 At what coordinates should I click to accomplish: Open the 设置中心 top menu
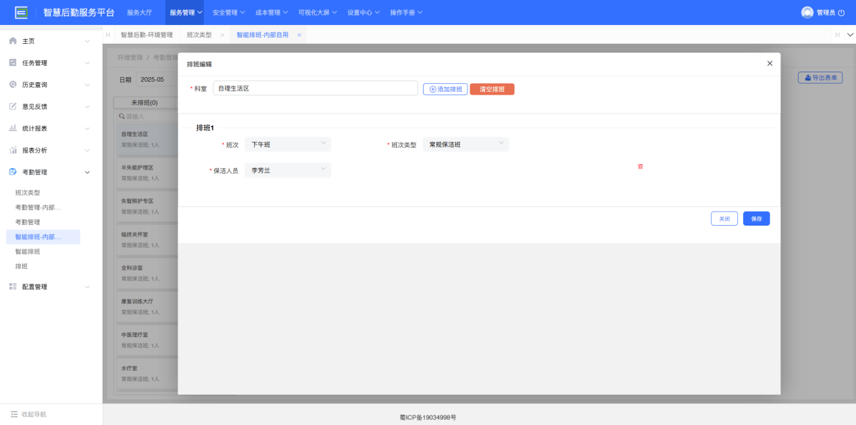tap(363, 13)
